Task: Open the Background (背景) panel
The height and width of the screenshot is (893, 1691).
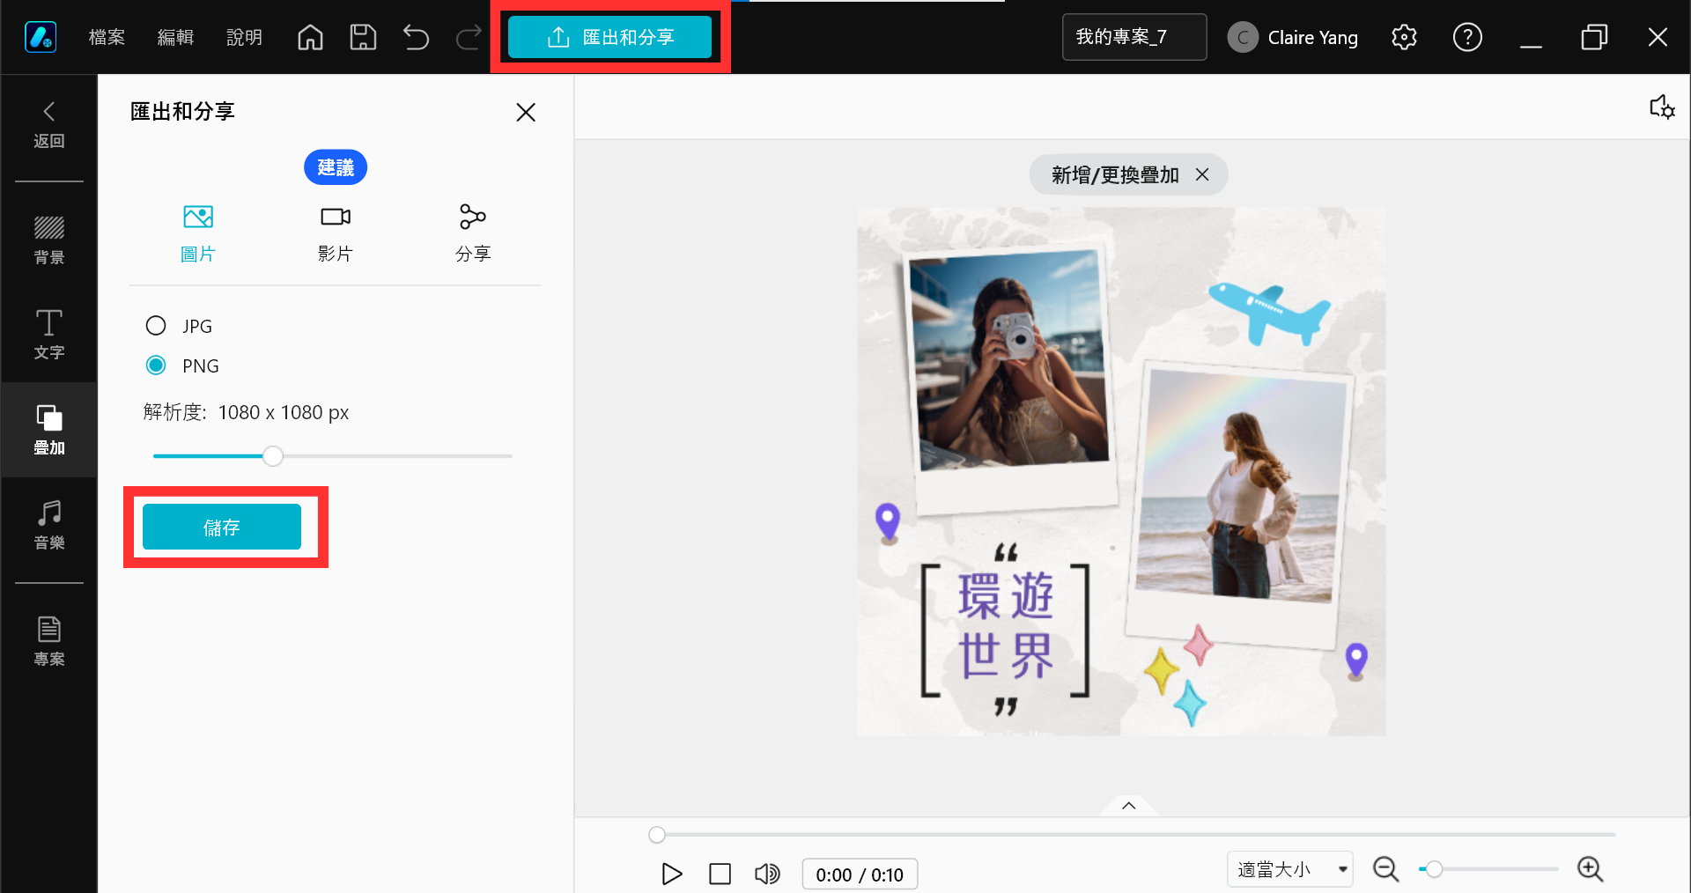Action: pos(49,240)
